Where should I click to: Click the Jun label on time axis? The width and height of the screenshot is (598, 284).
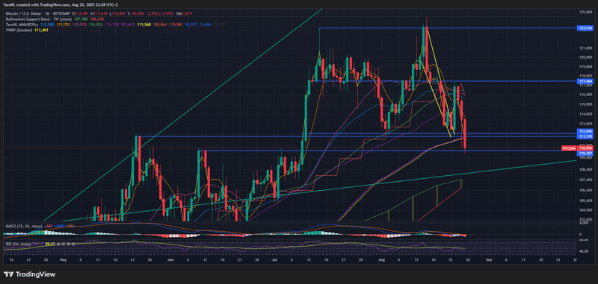pos(170,259)
